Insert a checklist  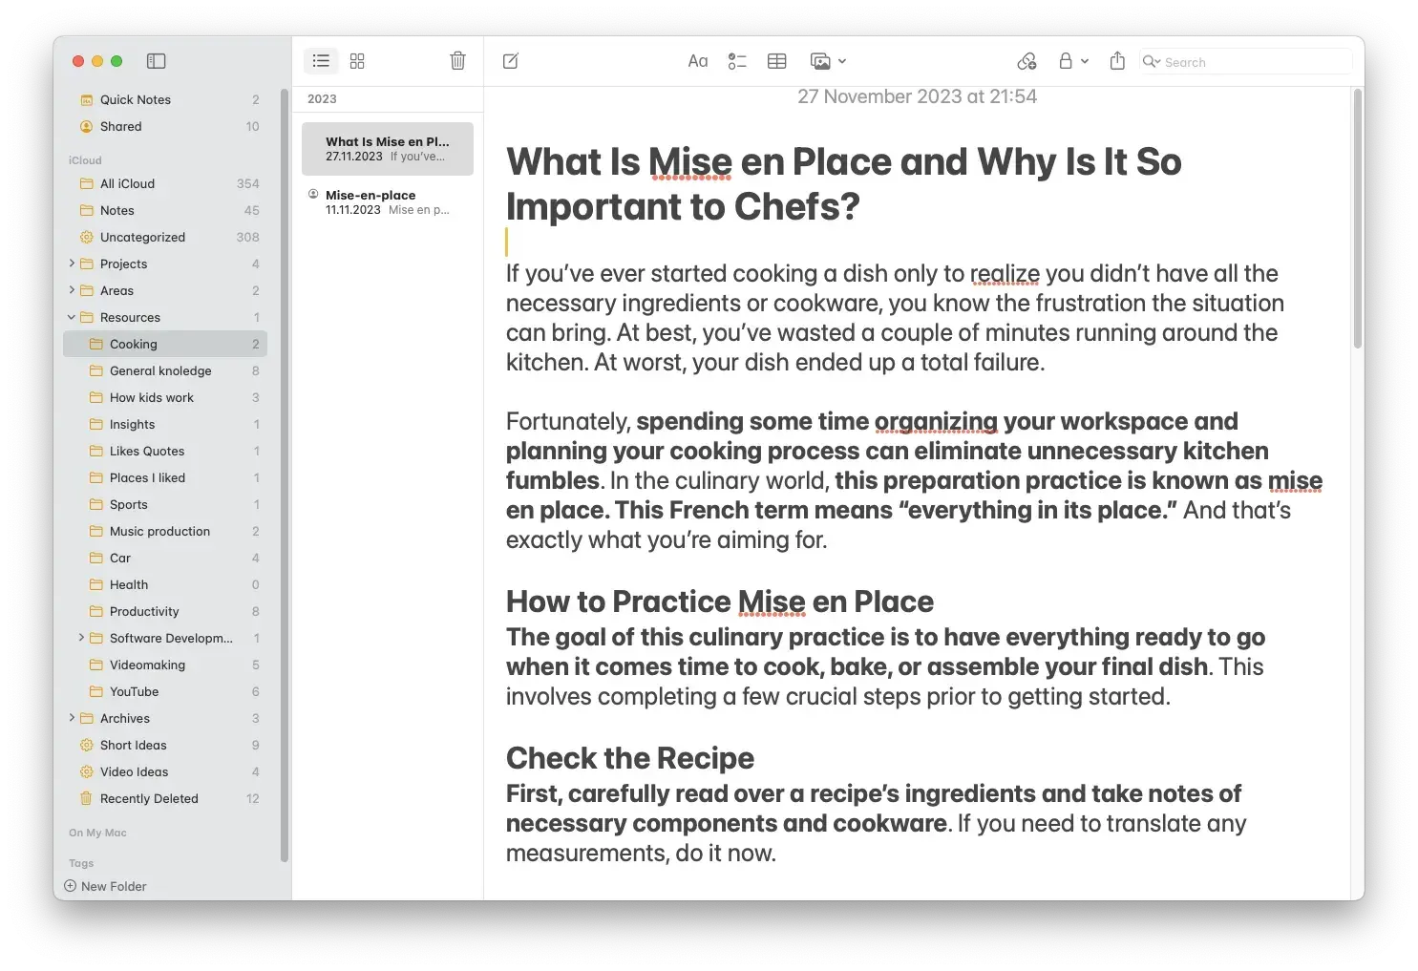[737, 60]
